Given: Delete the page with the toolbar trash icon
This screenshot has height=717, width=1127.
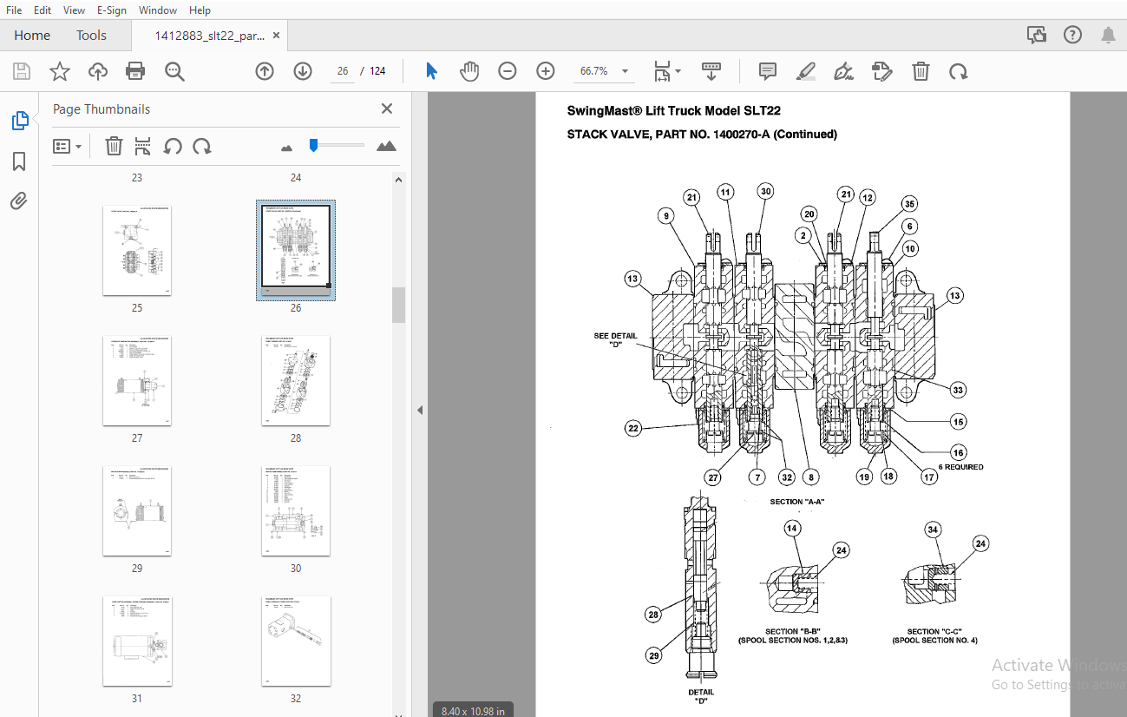Looking at the screenshot, I should coord(921,71).
